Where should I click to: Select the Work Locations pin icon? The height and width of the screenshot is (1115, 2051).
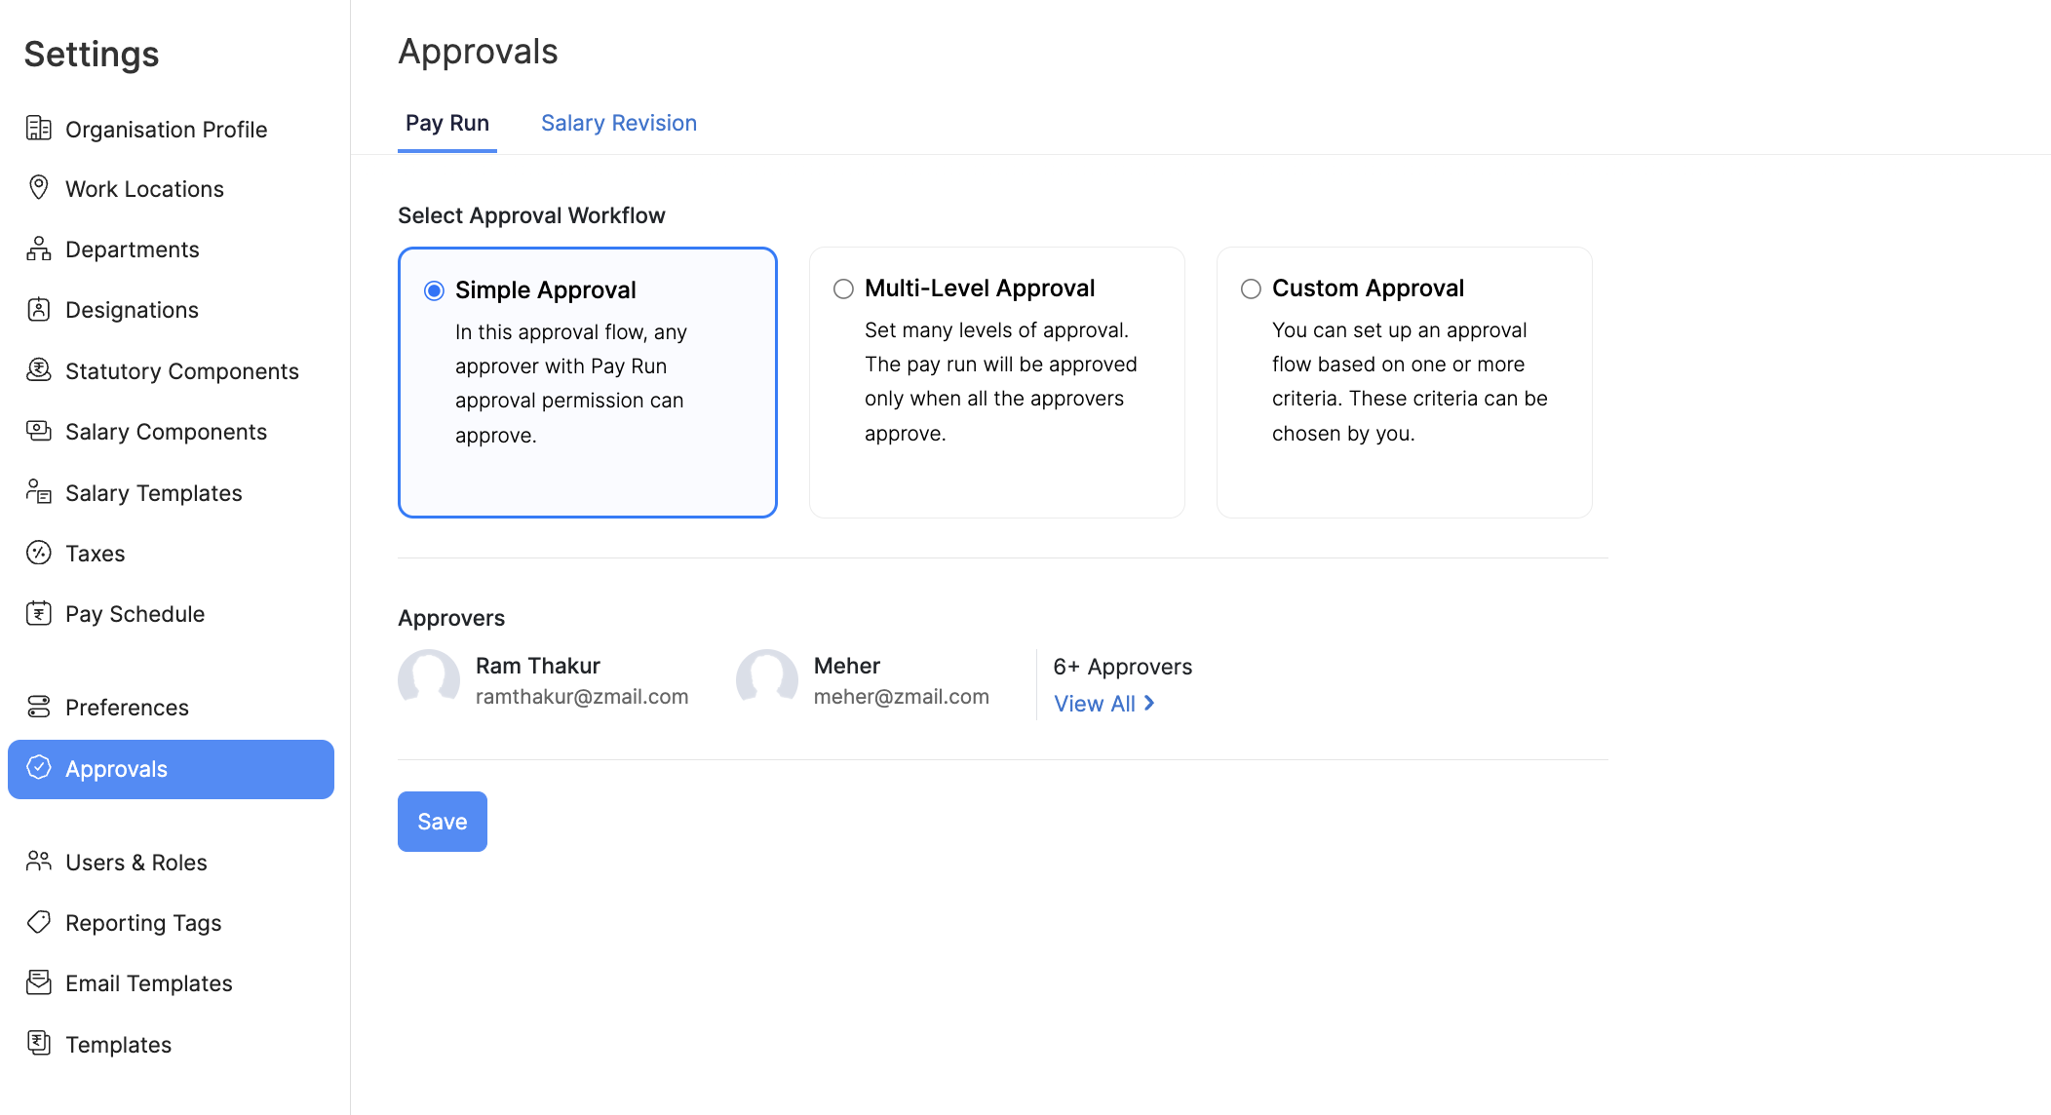click(39, 188)
